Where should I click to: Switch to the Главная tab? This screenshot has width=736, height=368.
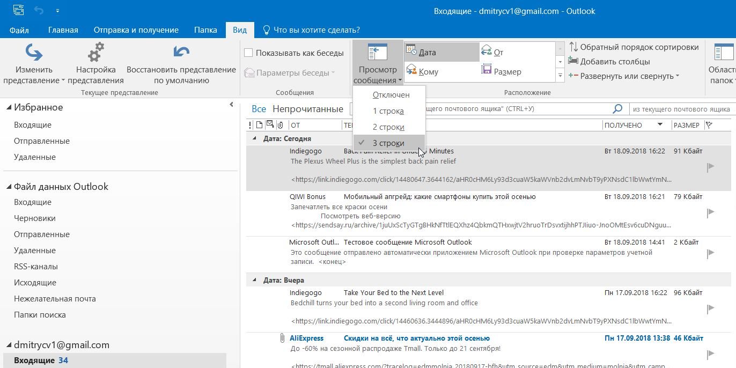[63, 30]
